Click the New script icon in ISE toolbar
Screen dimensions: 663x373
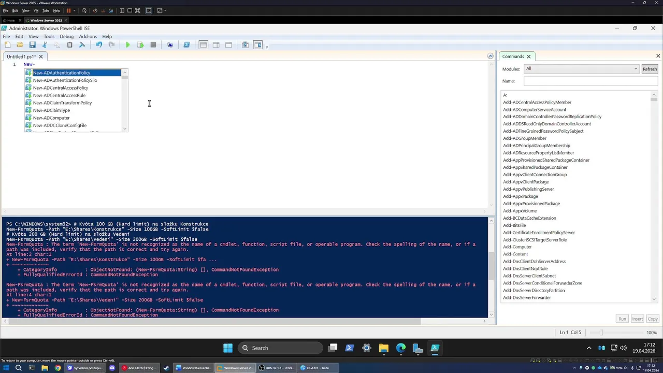(7, 45)
